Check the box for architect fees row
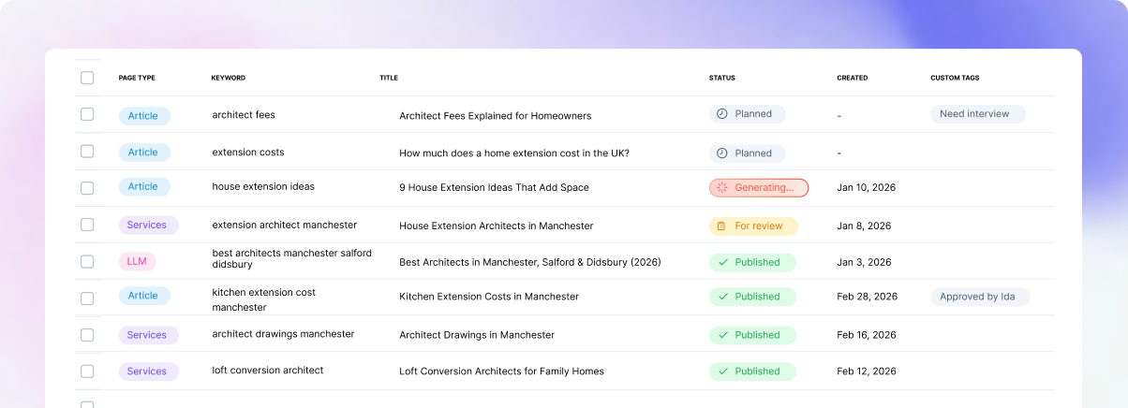 (x=87, y=114)
